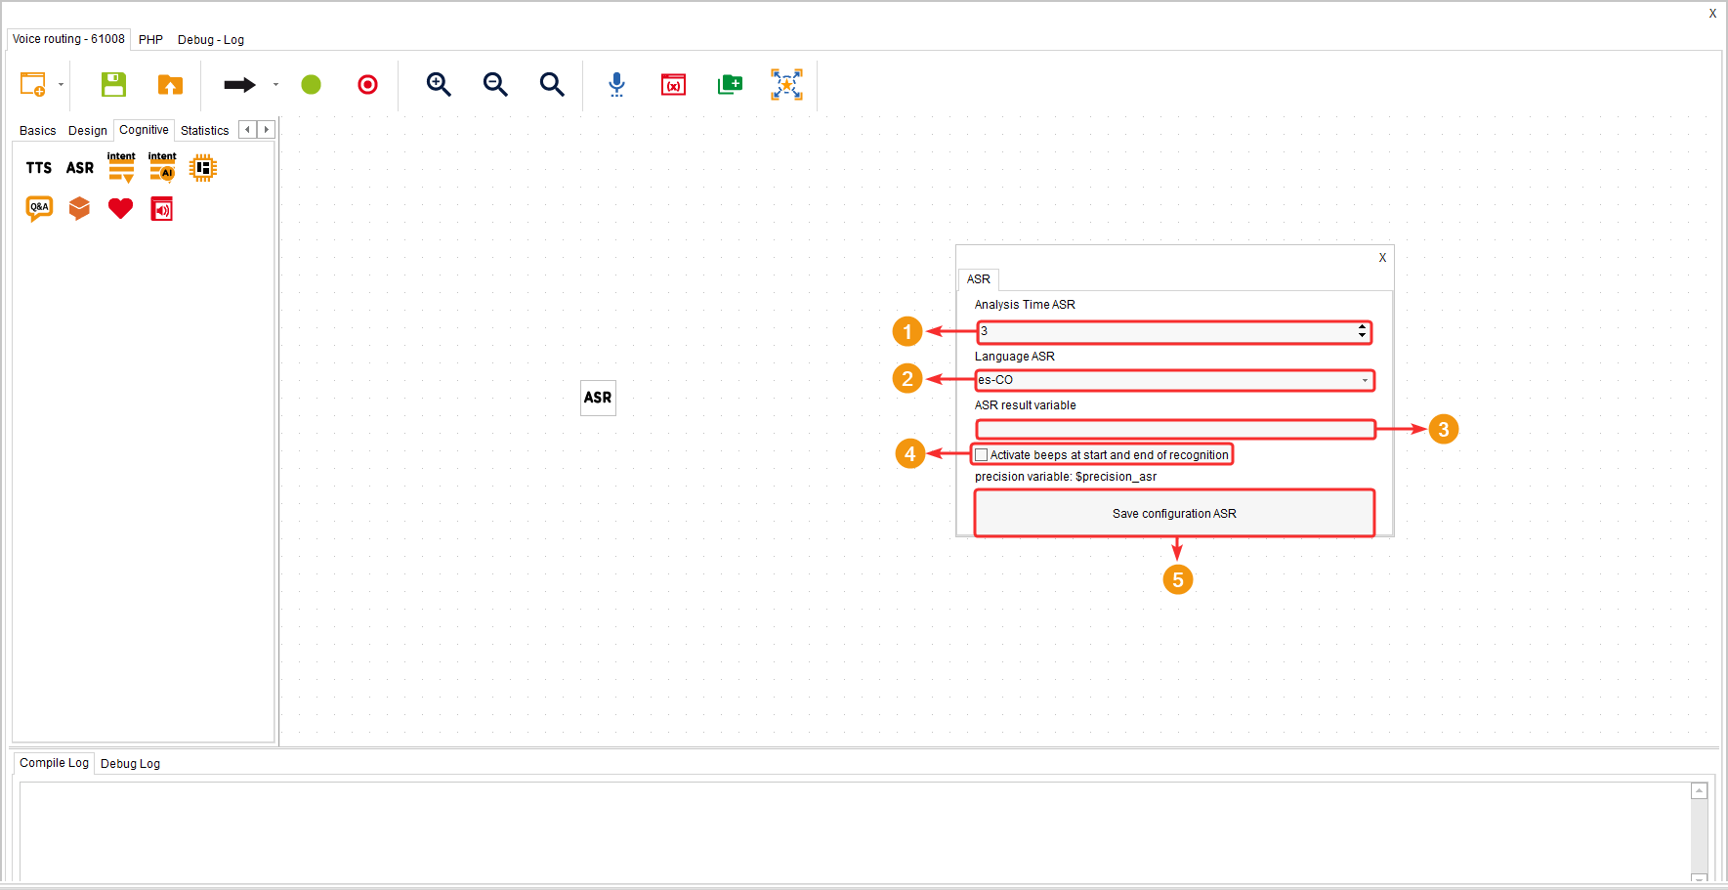Open the Debug - Log top tab
Screen dimensions: 1728x890
(211, 40)
